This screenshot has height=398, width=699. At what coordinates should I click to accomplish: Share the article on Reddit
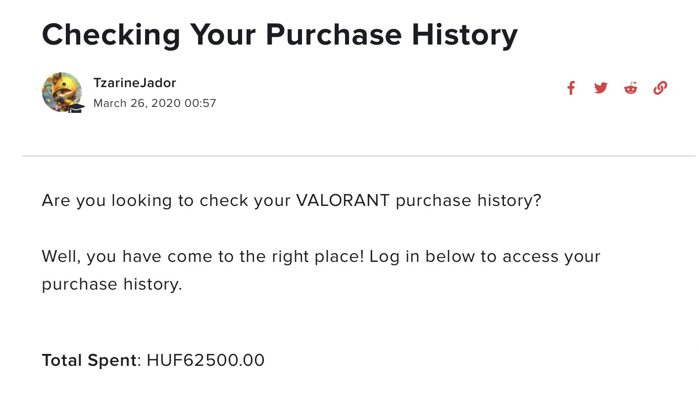630,88
